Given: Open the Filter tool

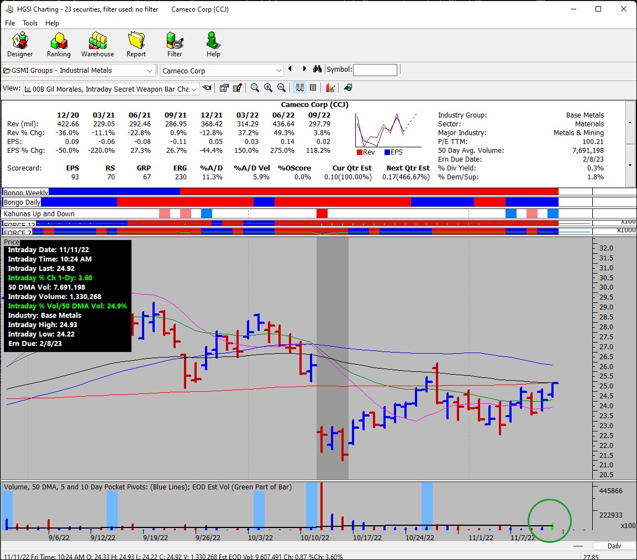Looking at the screenshot, I should [x=175, y=45].
